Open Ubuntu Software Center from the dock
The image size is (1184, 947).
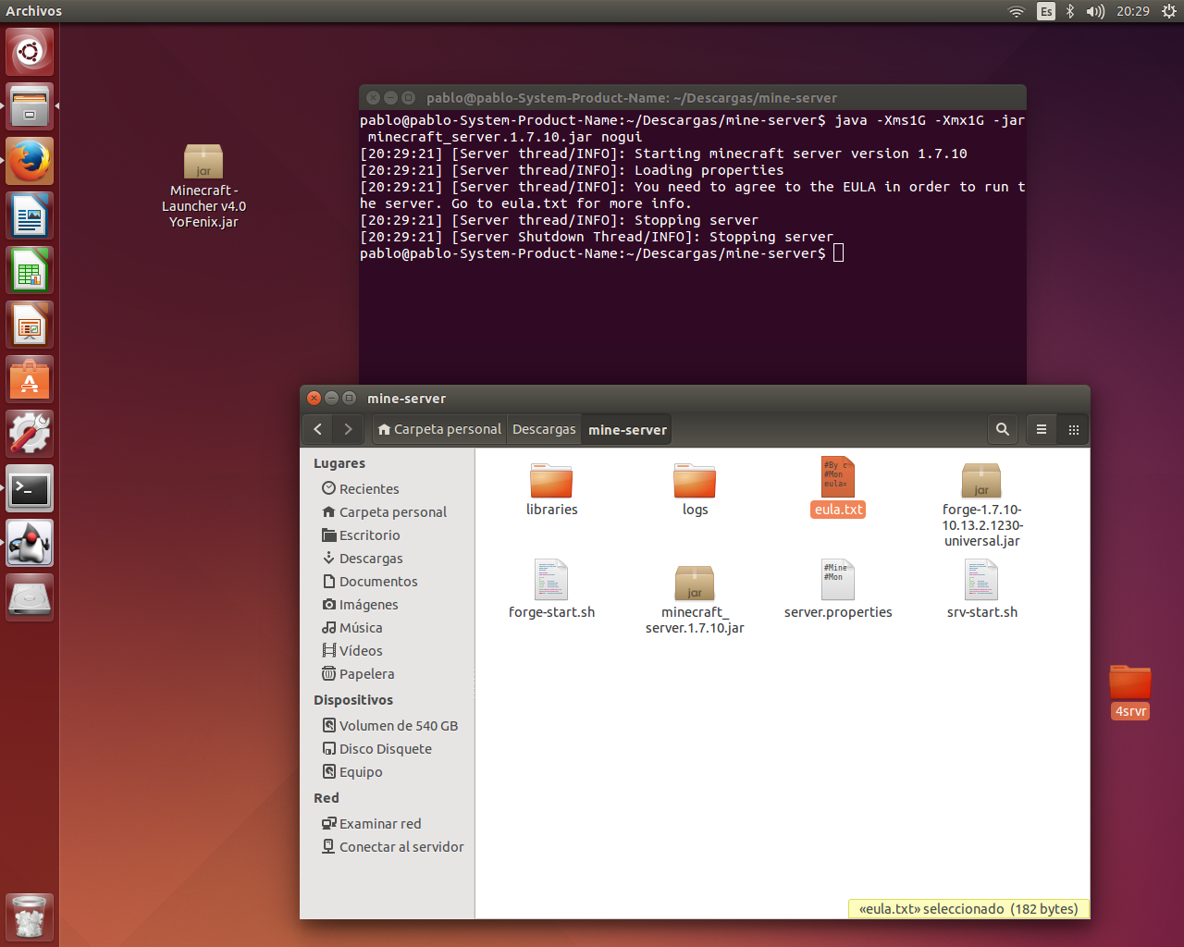pyautogui.click(x=30, y=379)
